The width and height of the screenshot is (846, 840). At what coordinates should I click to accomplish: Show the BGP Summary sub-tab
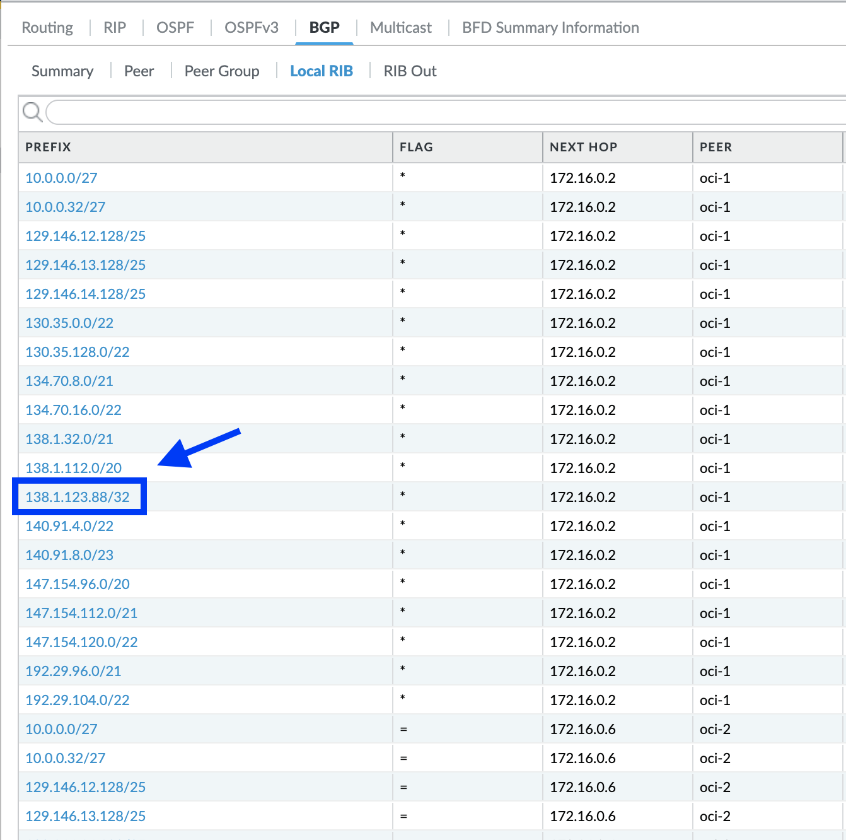62,71
